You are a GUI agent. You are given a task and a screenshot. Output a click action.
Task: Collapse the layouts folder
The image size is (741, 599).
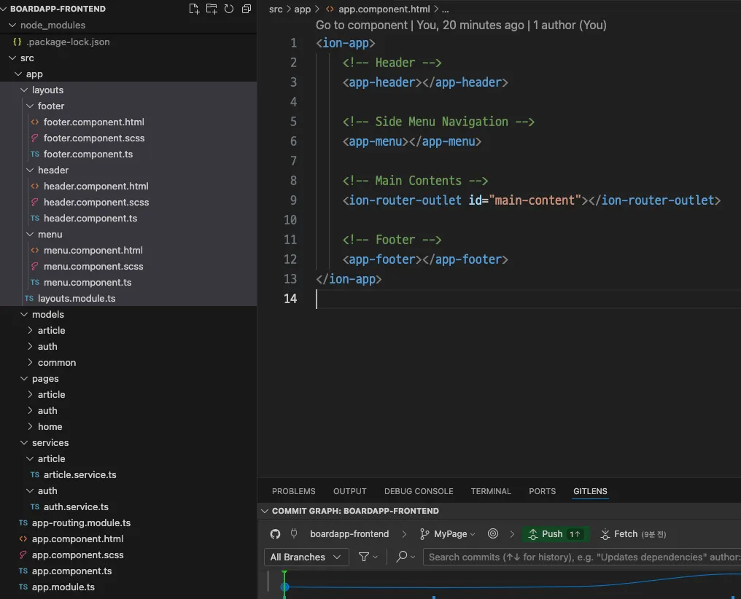47,90
